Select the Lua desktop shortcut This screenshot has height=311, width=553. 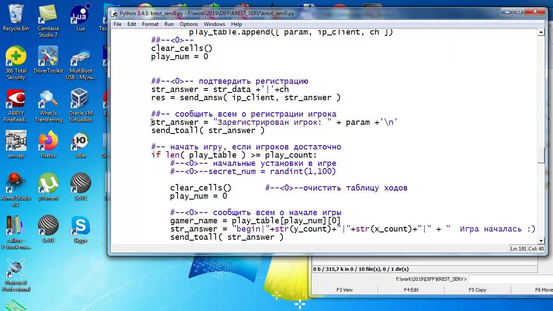pos(80,18)
